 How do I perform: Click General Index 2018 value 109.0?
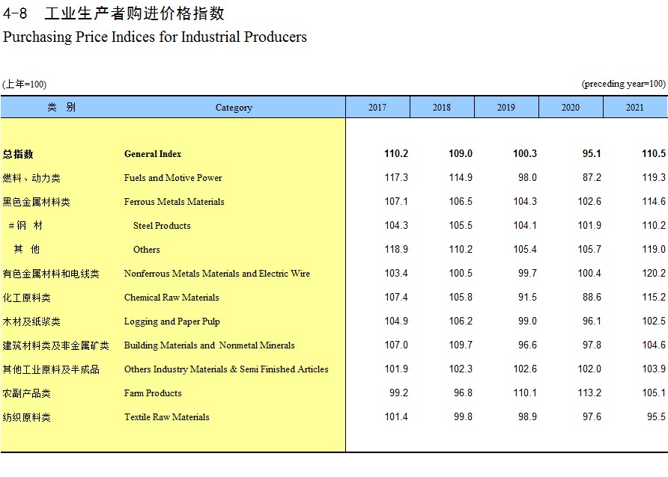[461, 153]
